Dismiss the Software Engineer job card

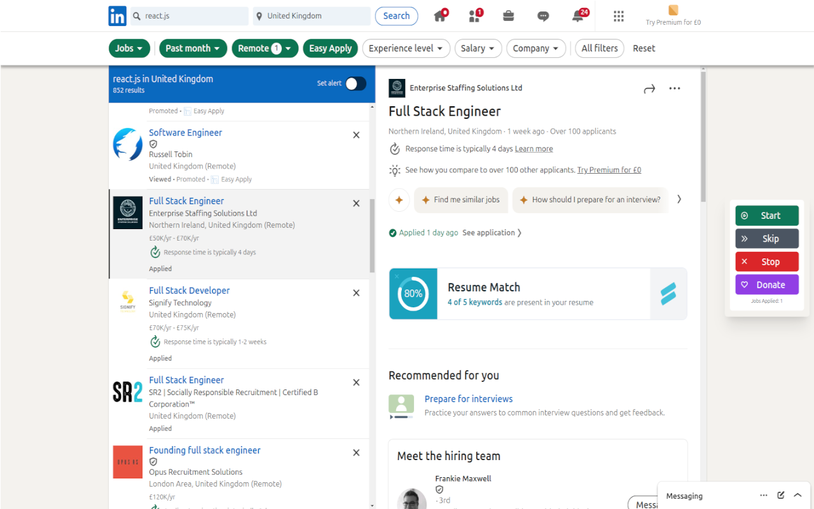click(x=356, y=135)
